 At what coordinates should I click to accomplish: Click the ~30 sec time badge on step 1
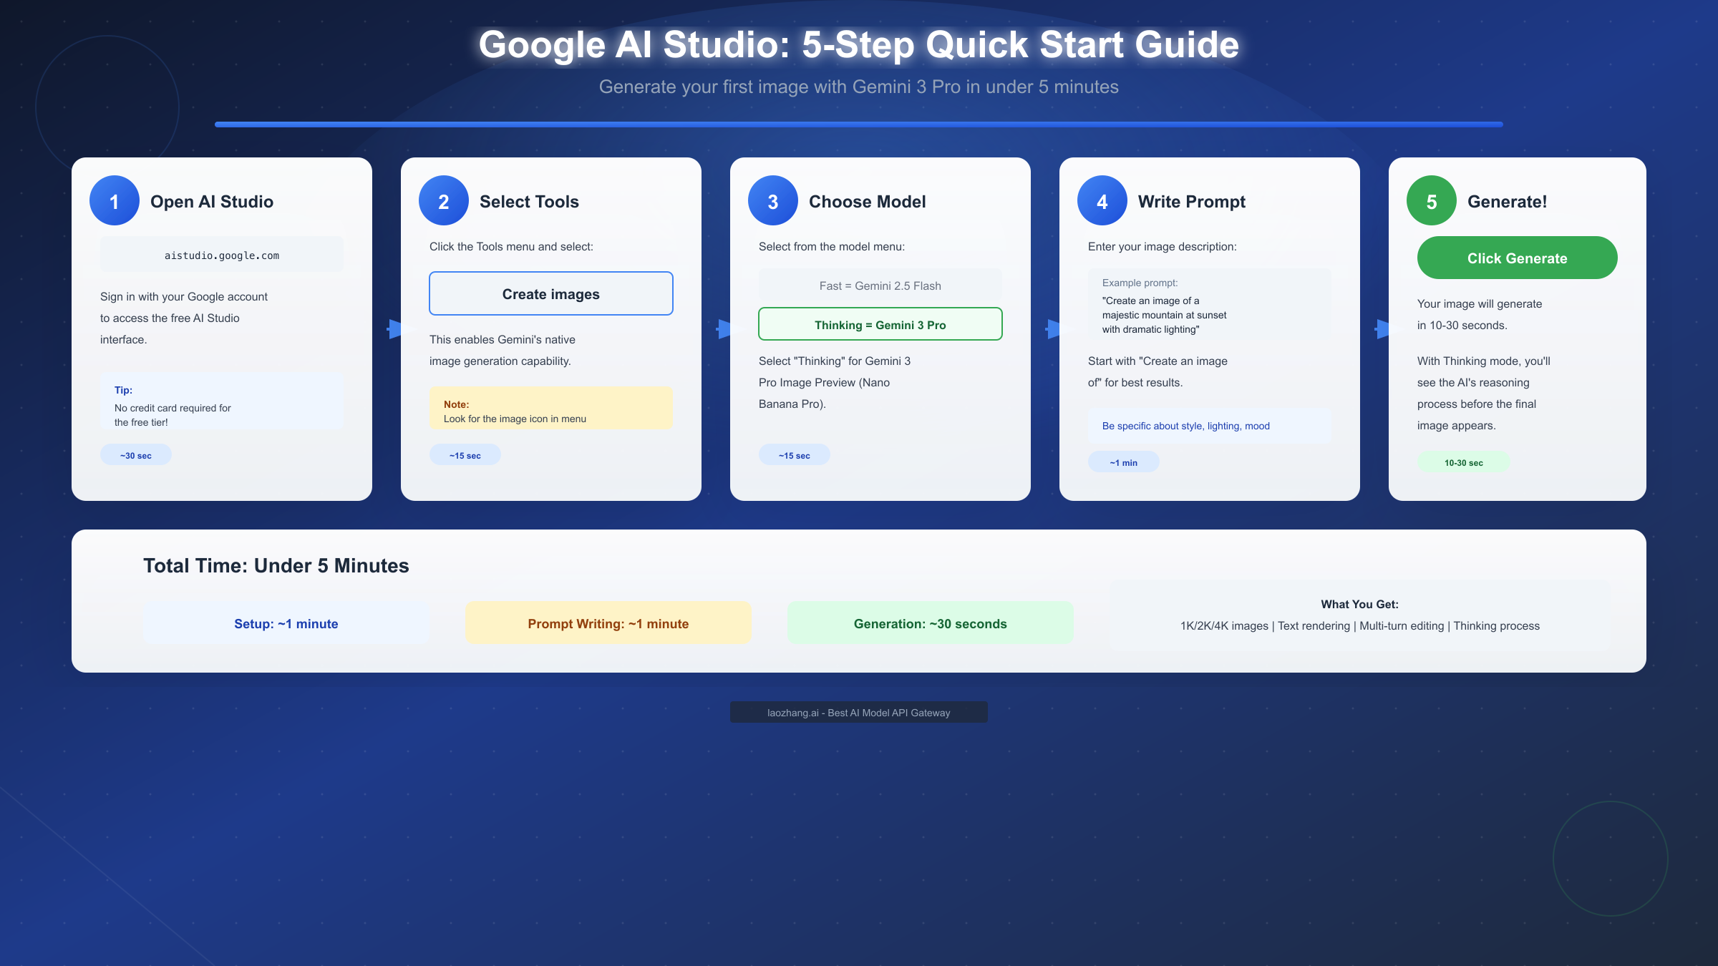pos(135,454)
